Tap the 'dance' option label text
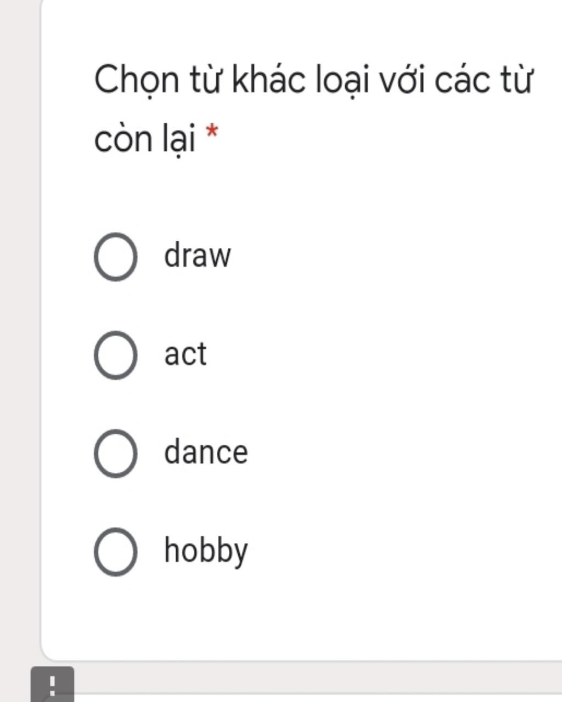Screen dimensions: 562x702 pos(206,452)
